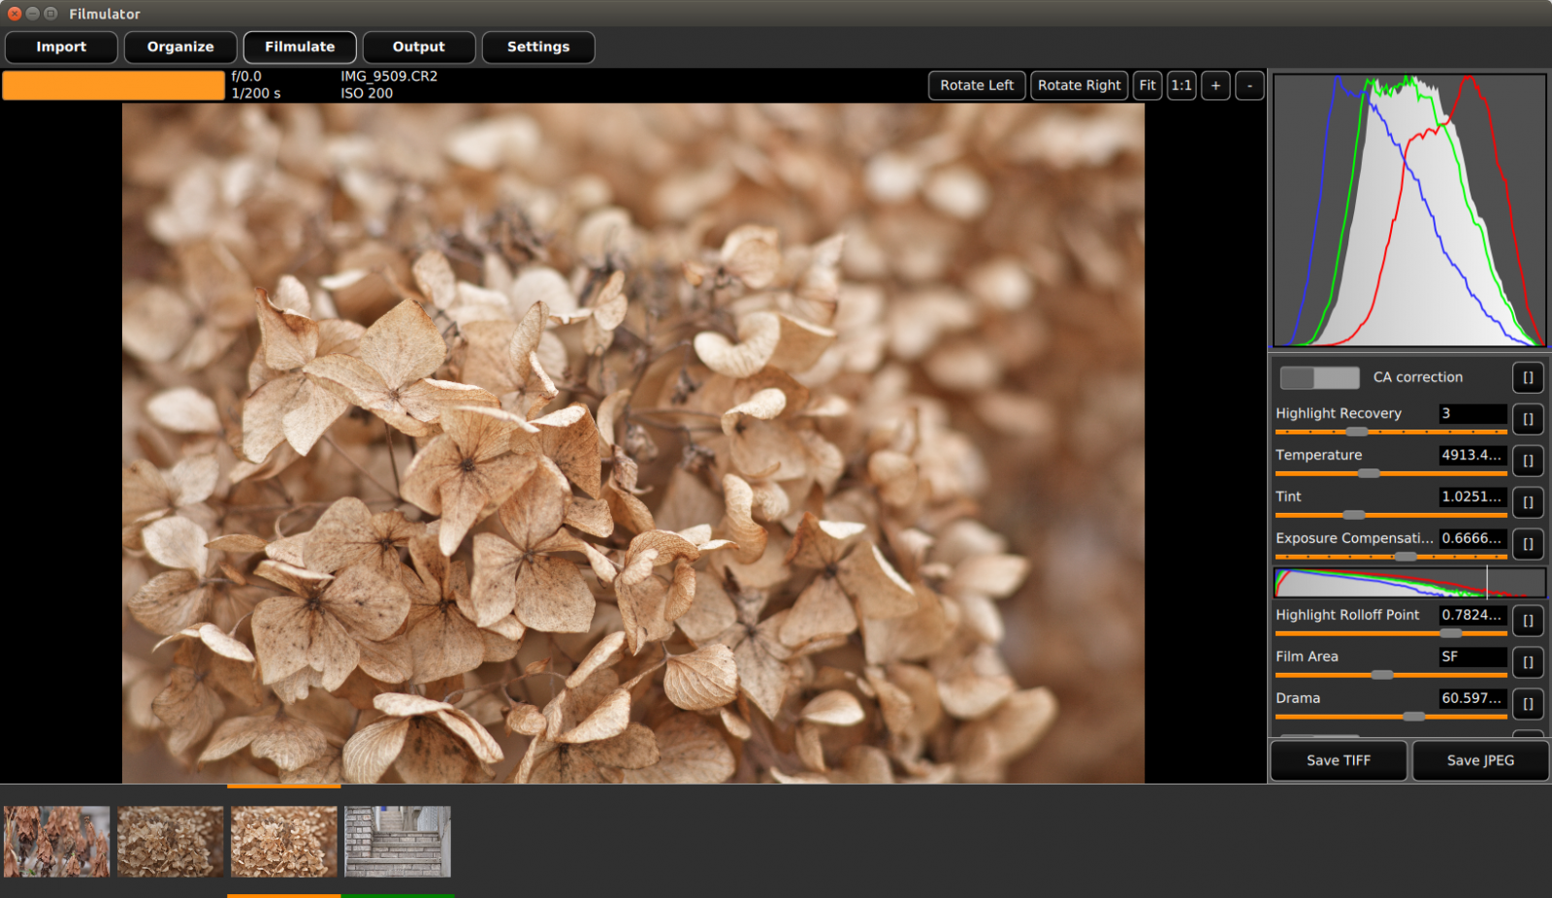The width and height of the screenshot is (1552, 898).
Task: Click the zoom out minus button
Action: tap(1249, 85)
